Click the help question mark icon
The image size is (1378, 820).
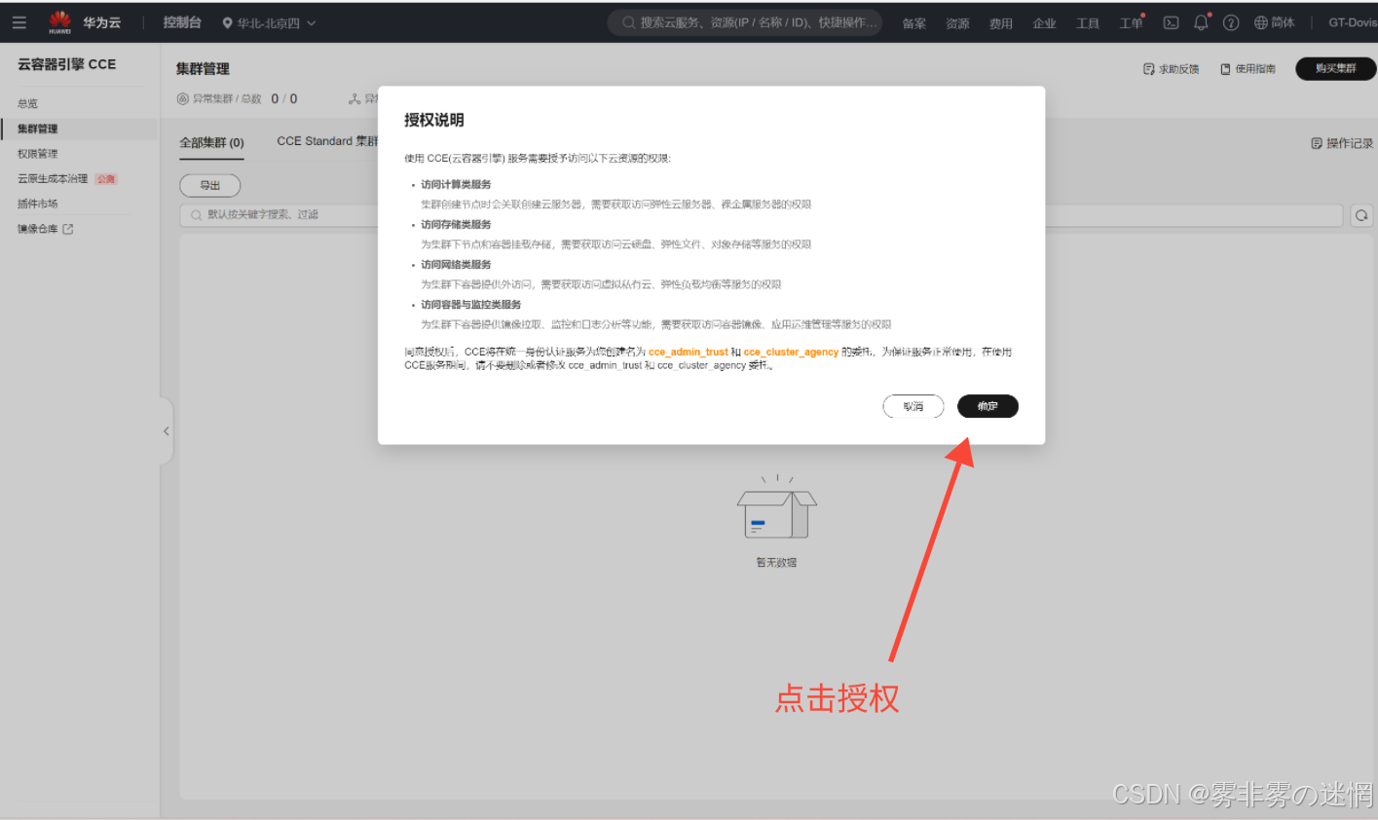pos(1231,22)
